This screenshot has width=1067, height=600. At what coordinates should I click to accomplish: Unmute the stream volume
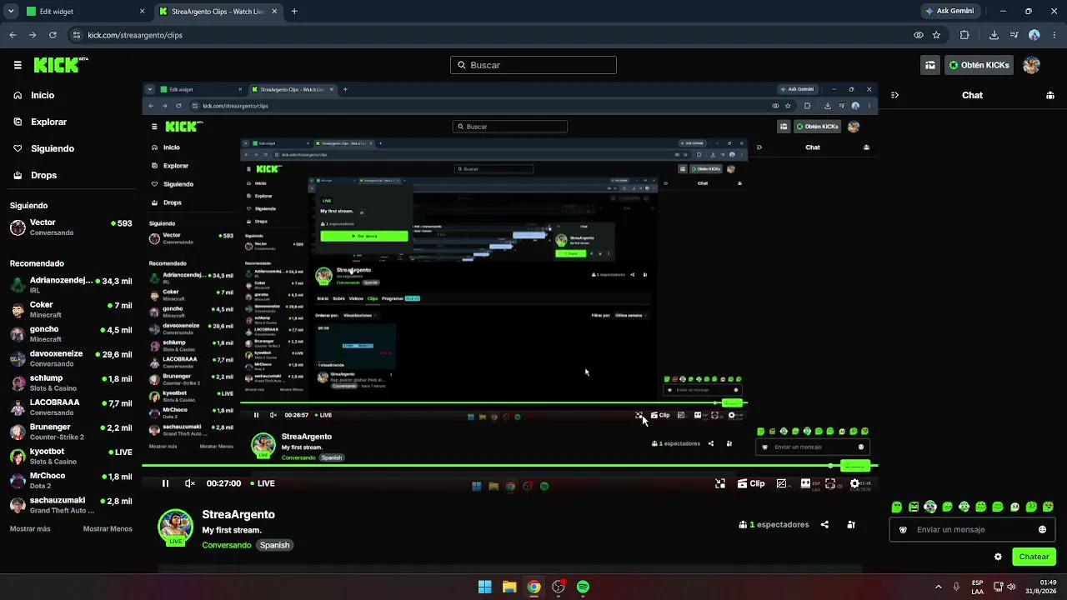point(190,483)
